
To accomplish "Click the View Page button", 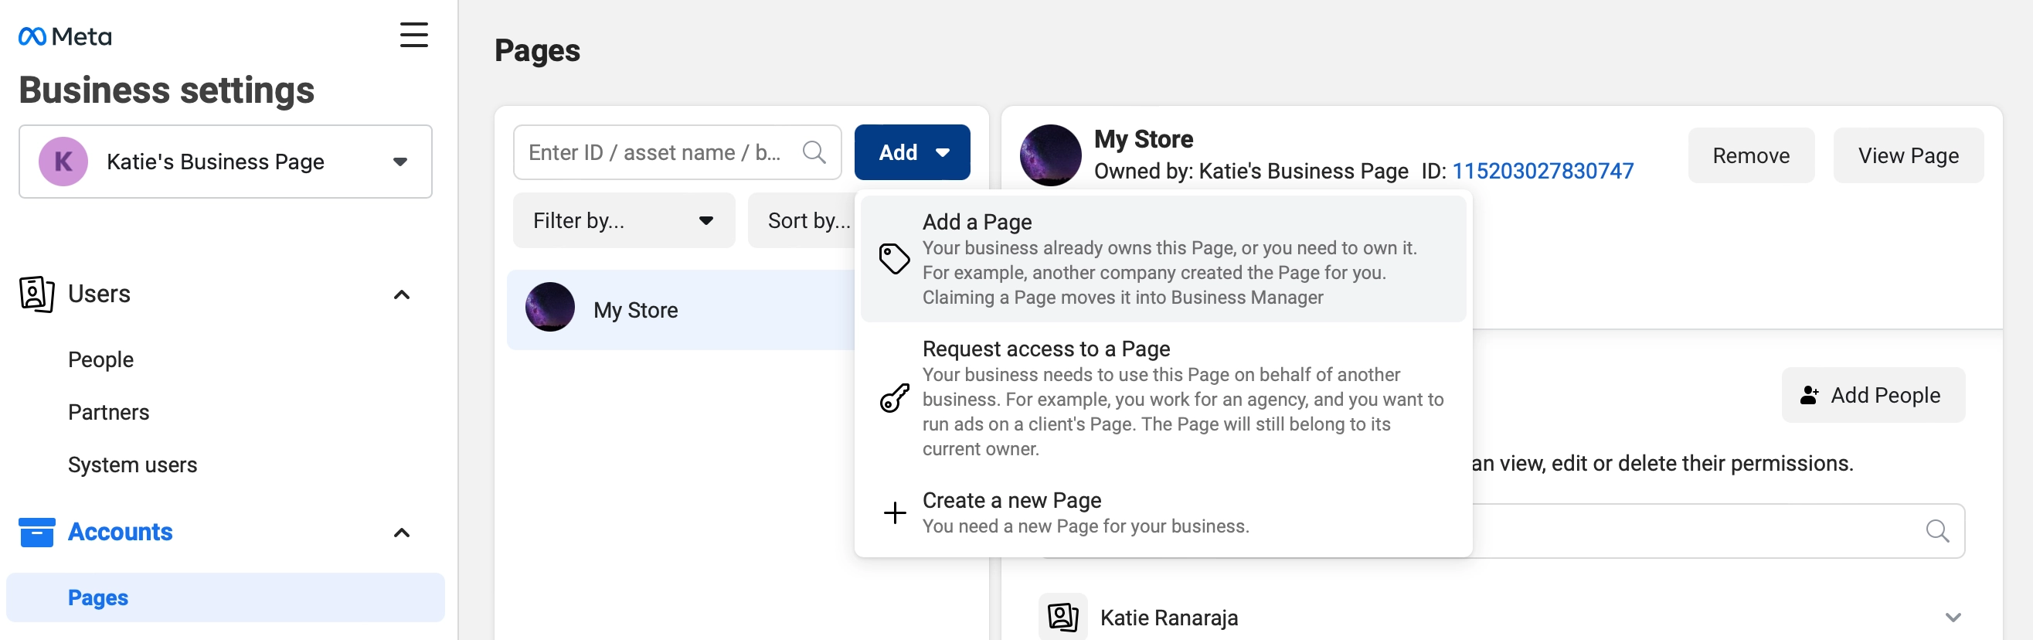I will pos(1908,155).
